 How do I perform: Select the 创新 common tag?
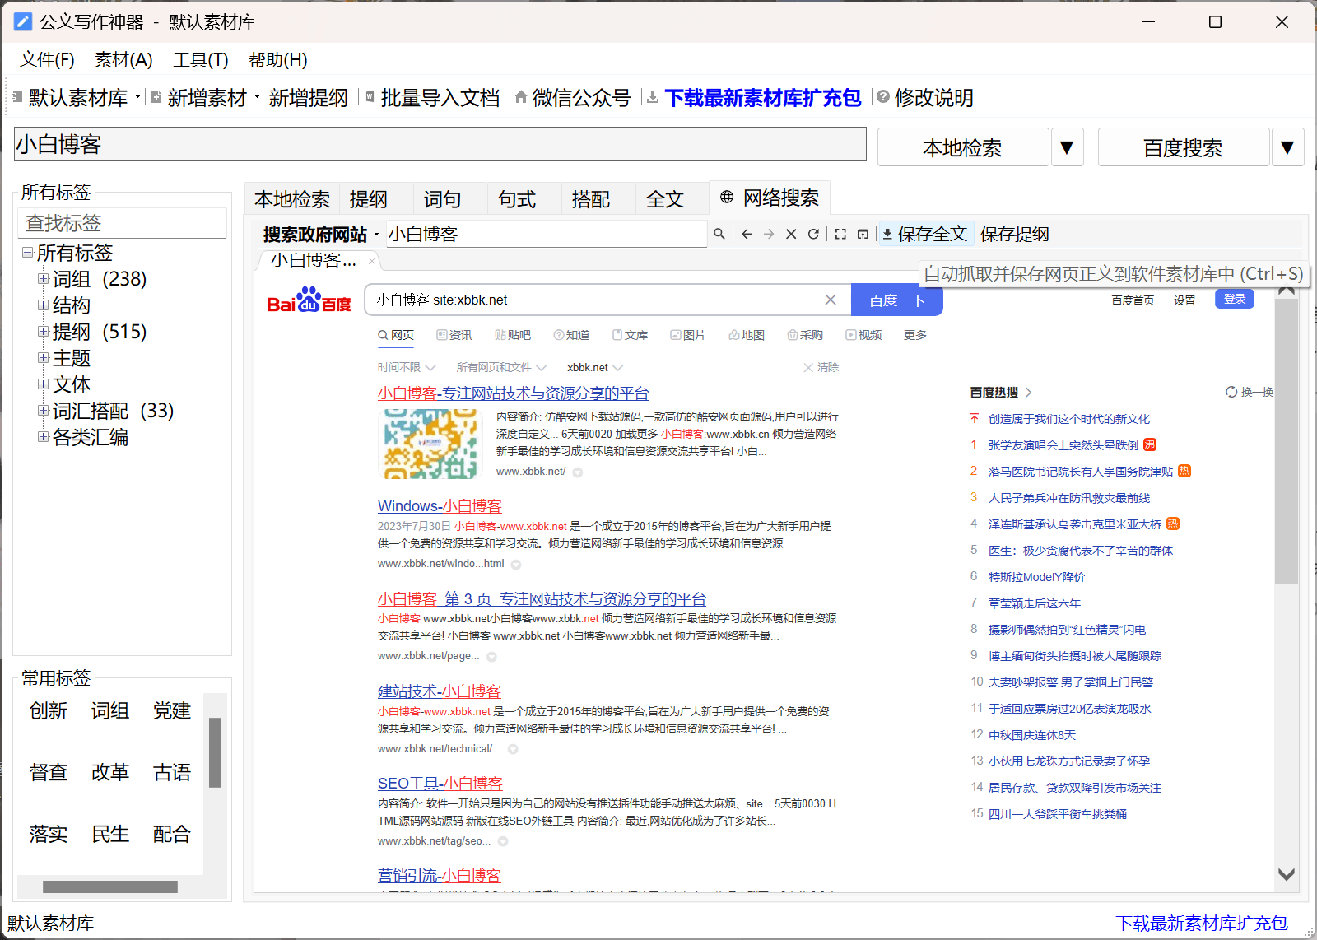point(49,710)
